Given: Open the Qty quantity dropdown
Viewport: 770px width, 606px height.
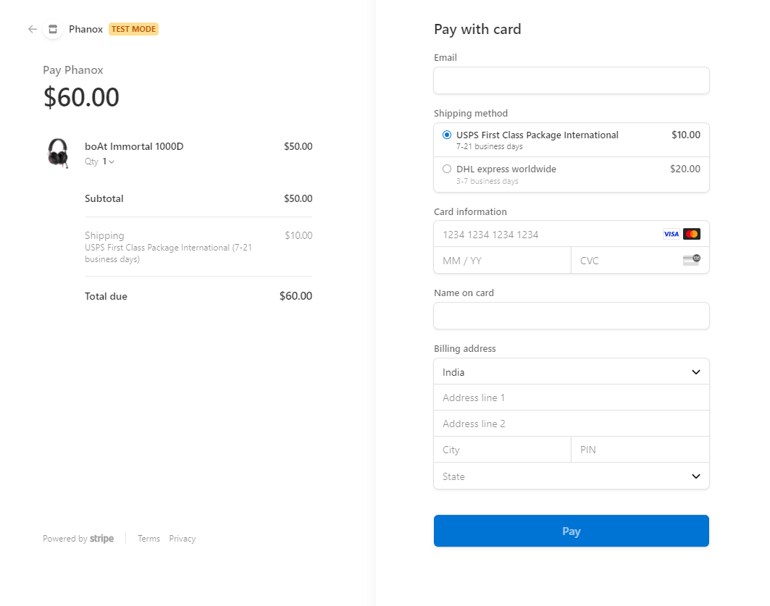Looking at the screenshot, I should point(108,161).
